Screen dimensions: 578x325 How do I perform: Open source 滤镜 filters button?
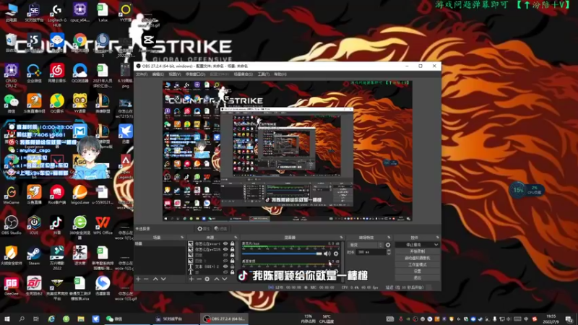(220, 229)
